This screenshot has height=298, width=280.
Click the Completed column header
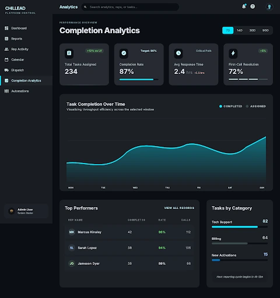[136, 220]
